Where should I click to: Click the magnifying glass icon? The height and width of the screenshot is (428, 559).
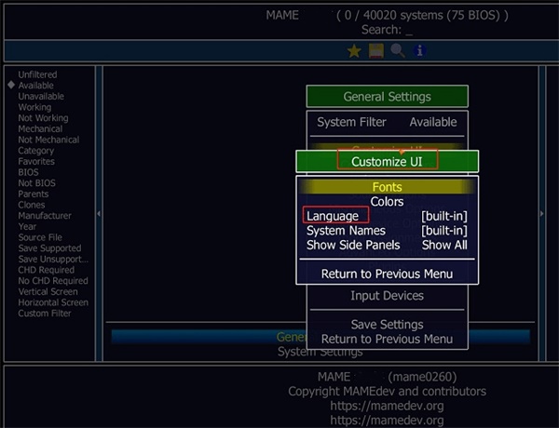(x=398, y=51)
